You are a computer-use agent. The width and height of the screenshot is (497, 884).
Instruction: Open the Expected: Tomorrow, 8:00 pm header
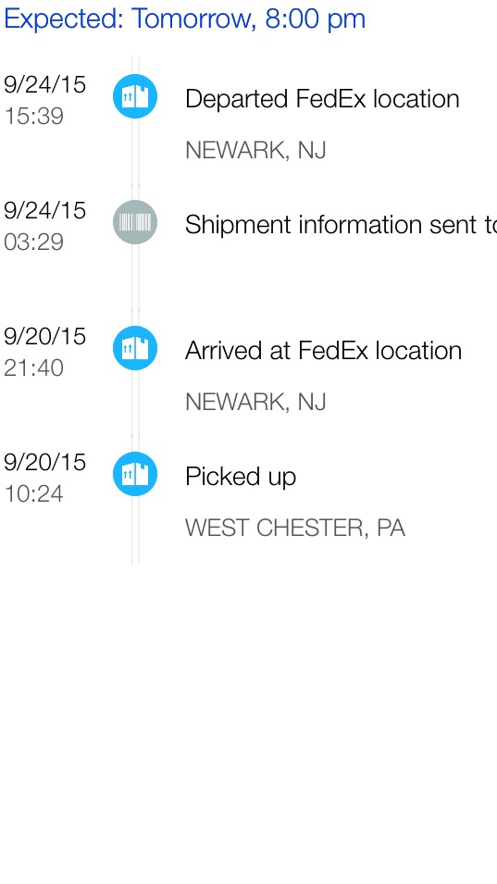pos(185,19)
